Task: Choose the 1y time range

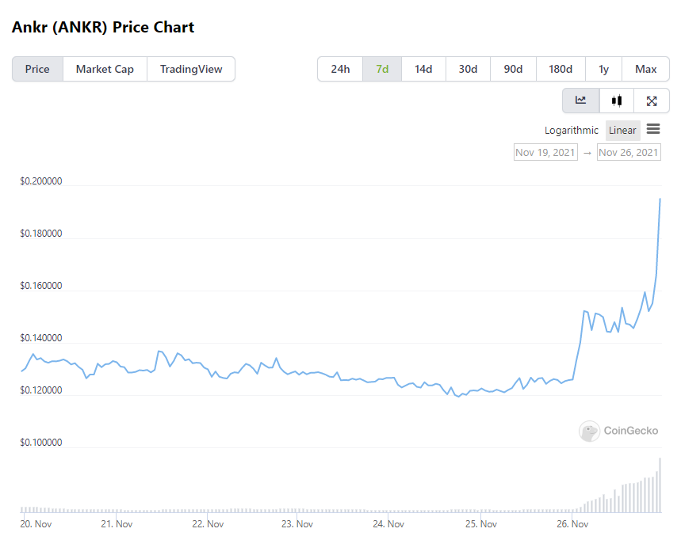Action: [603, 69]
